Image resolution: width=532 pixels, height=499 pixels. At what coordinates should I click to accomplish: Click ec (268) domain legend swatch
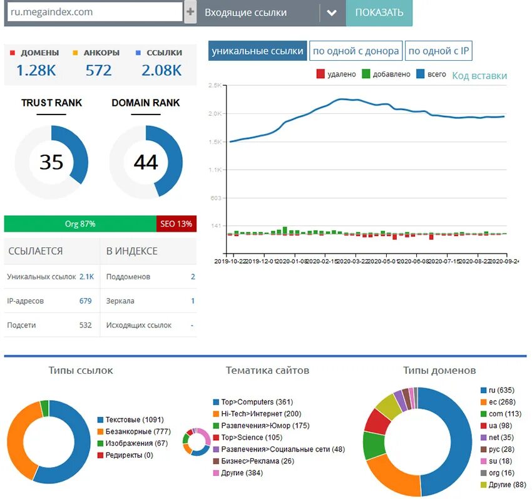point(483,402)
